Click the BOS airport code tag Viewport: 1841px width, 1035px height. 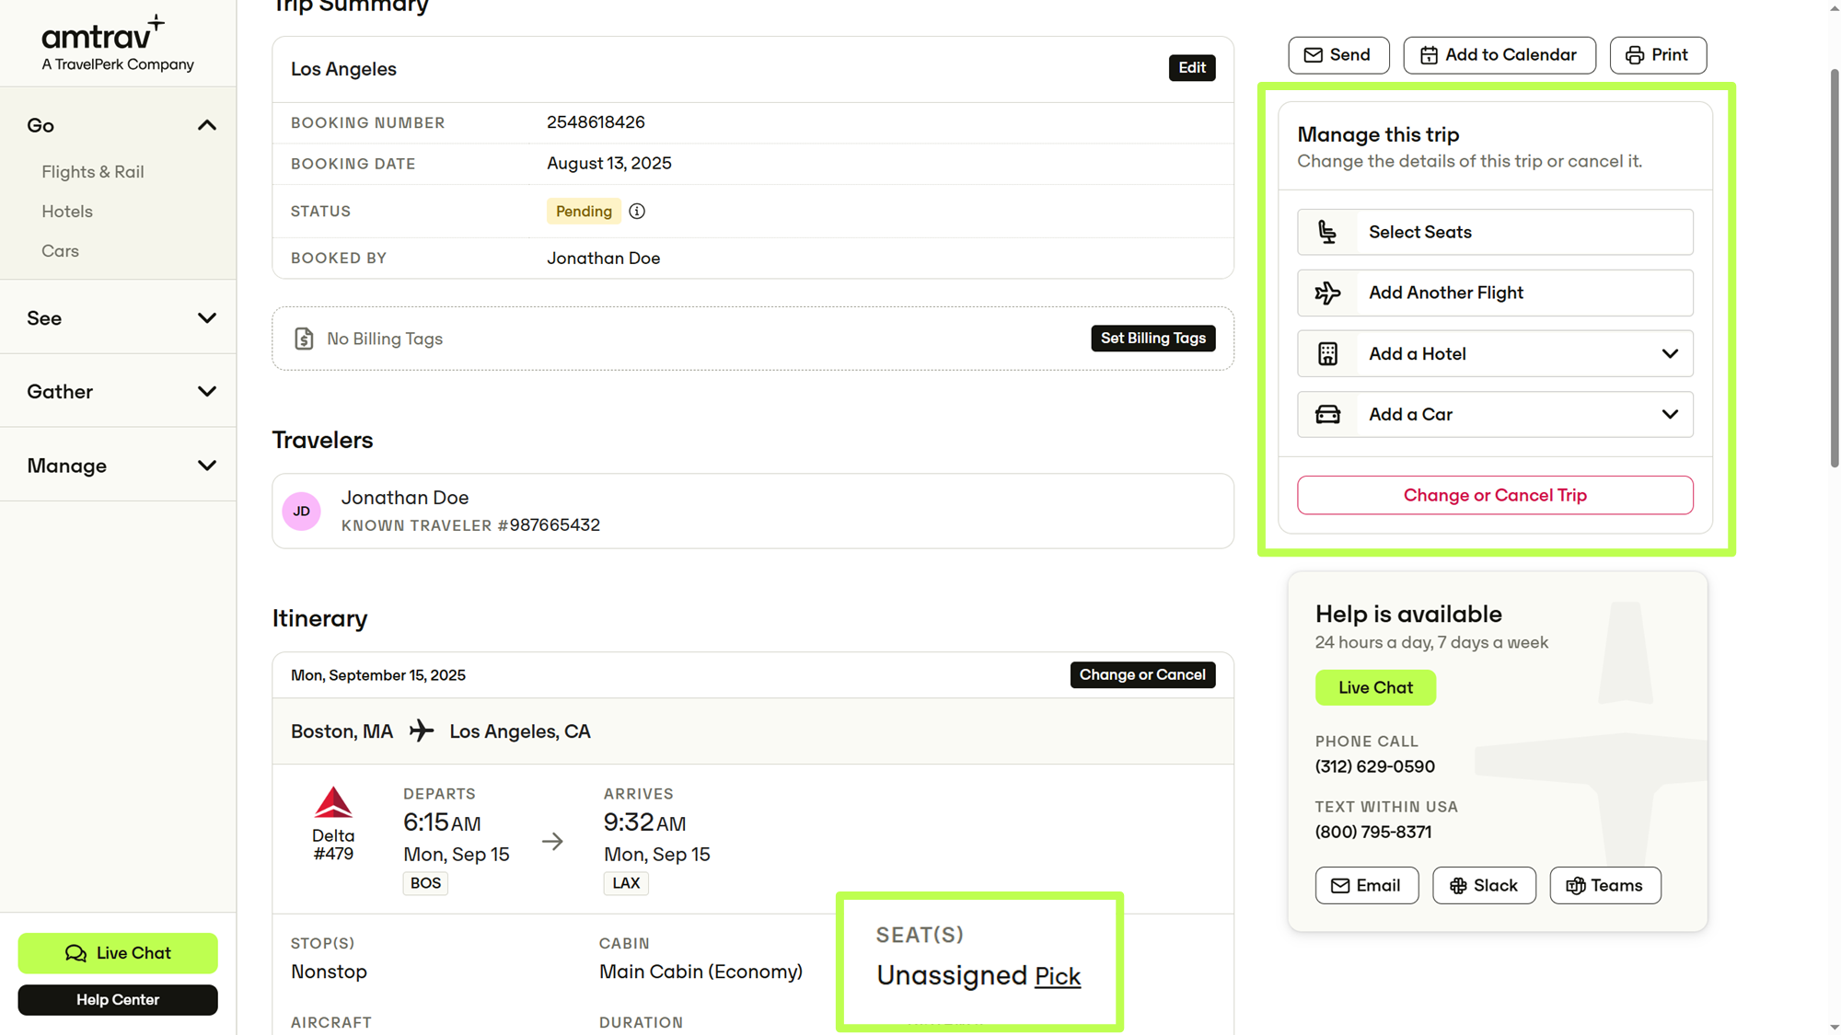point(425,883)
